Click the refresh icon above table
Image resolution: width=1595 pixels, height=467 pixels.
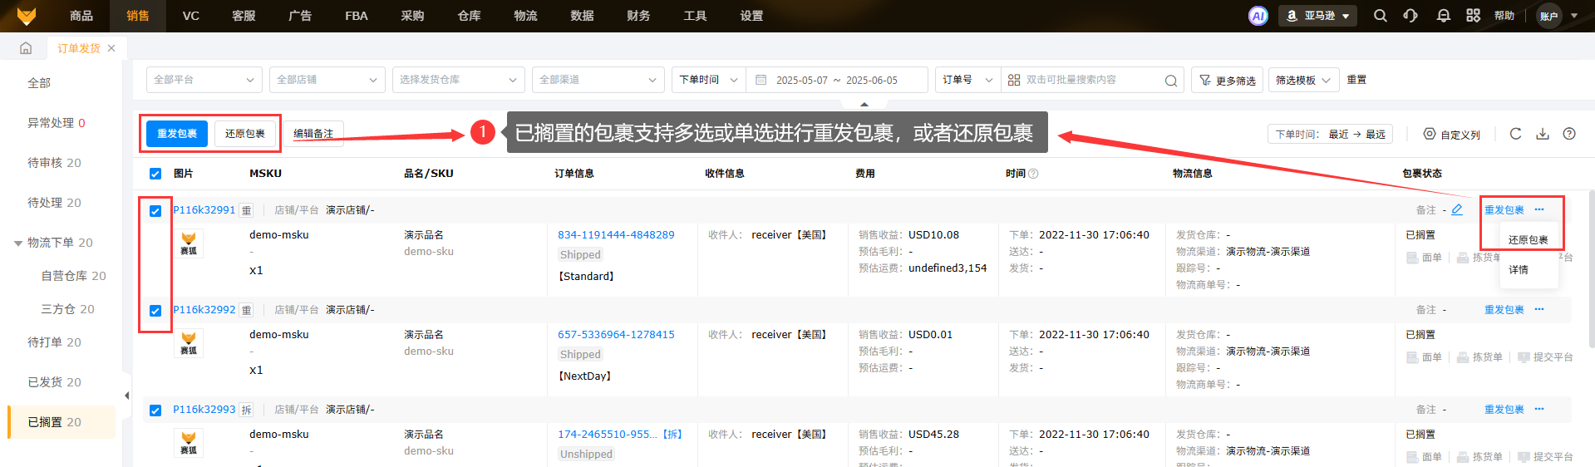pos(1515,134)
